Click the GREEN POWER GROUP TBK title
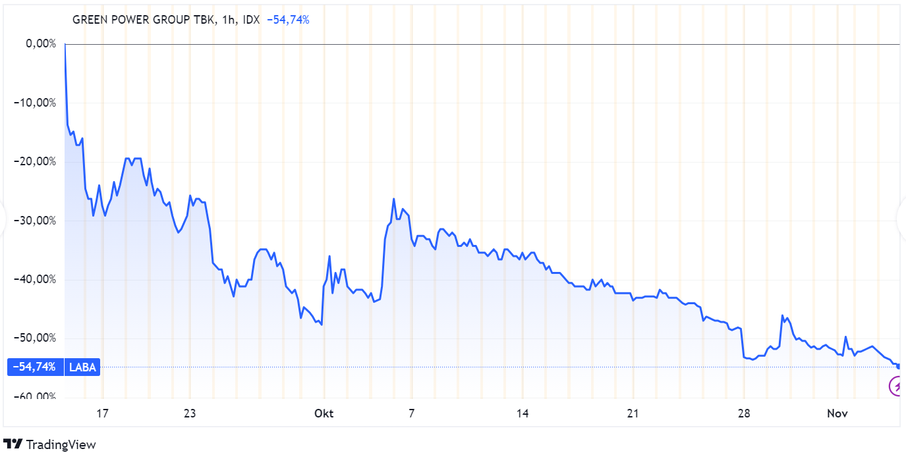 point(143,20)
